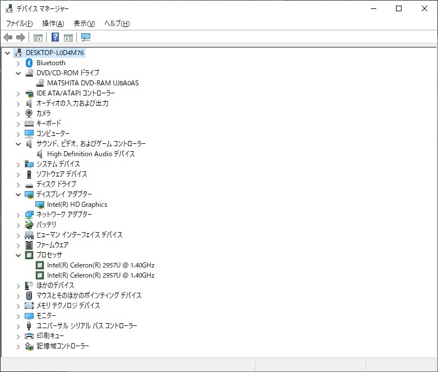Click the Back arrow toolbar icon
The height and width of the screenshot is (372, 438).
[8, 37]
